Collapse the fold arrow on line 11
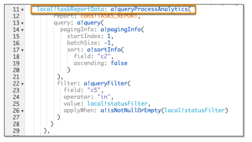Screen dimensions: 252x142 tap(22, 10)
